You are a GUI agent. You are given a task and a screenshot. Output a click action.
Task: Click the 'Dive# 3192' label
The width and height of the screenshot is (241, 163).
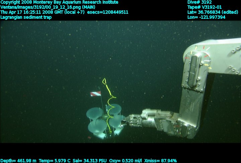point(199,2)
